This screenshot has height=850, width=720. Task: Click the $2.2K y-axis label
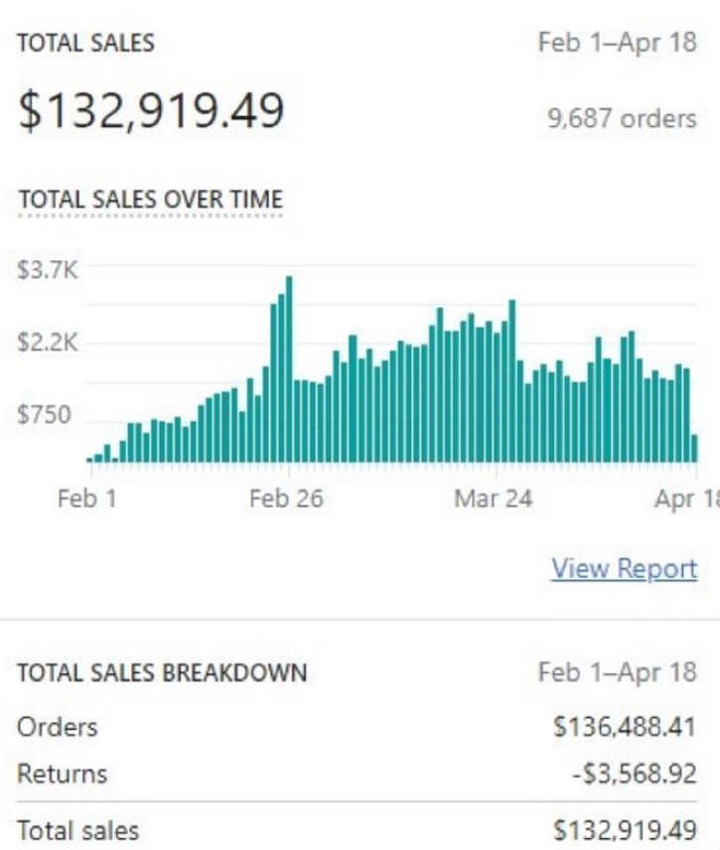click(x=47, y=344)
